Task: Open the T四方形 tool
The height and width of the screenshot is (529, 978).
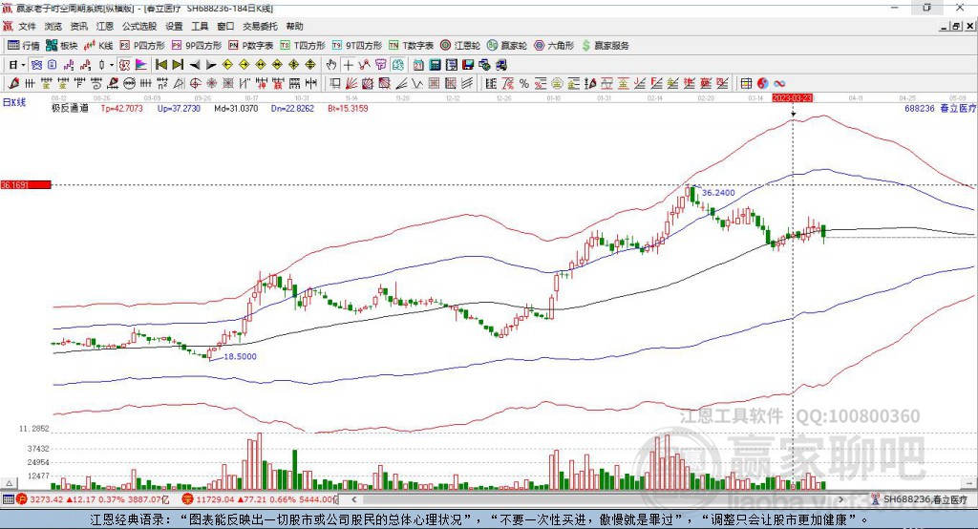Action: point(303,46)
